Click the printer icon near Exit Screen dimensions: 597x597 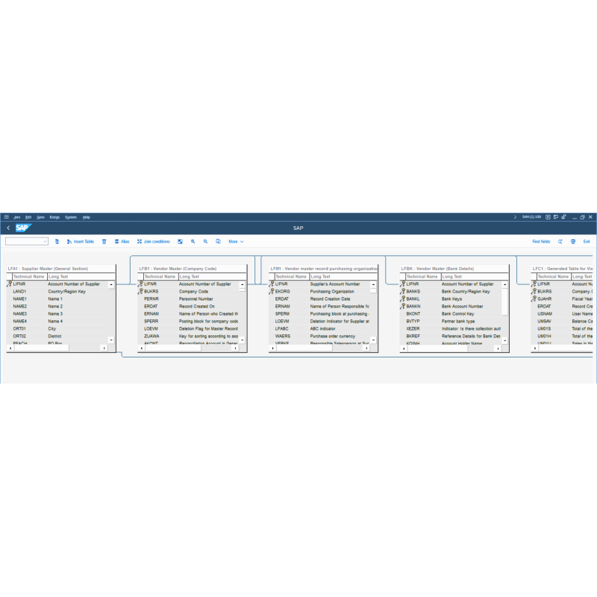[x=573, y=241]
